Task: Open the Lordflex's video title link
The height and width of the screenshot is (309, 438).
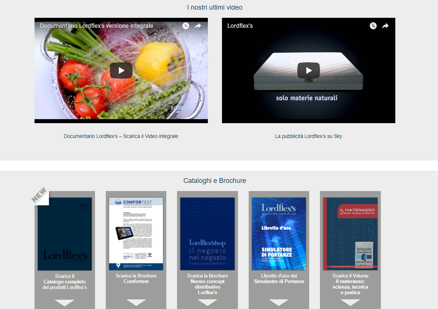Action: (240, 26)
